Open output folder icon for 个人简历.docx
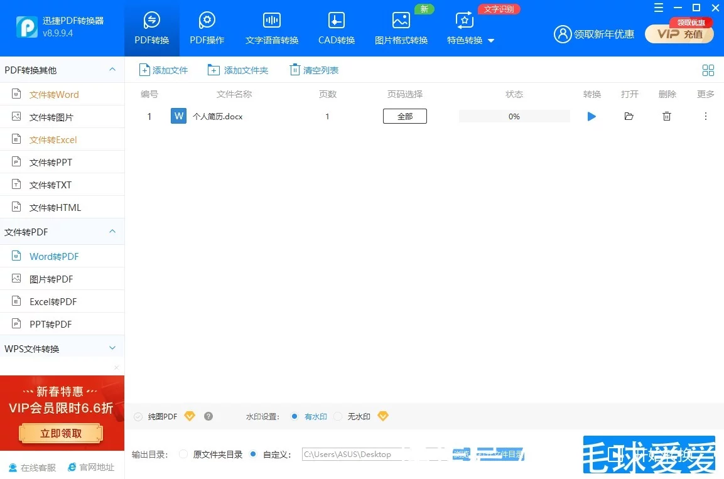 click(629, 116)
